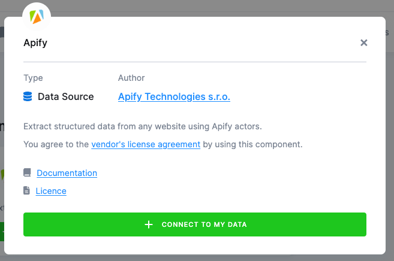Click the 'by using this component' text
Image resolution: width=394 pixels, height=261 pixels.
[x=252, y=144]
